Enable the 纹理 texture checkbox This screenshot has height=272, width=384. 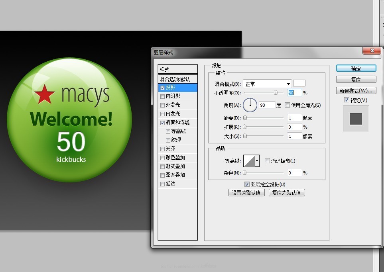(168, 140)
